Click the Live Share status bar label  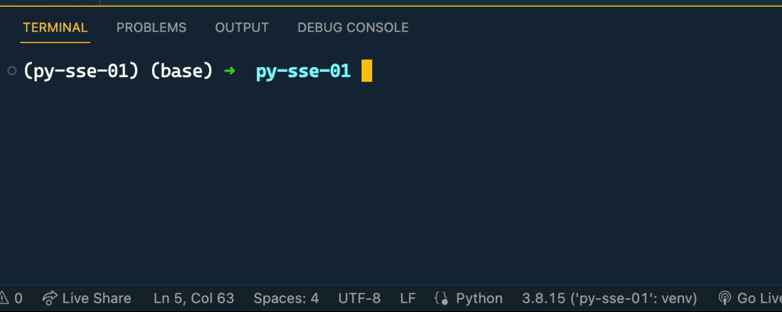pyautogui.click(x=96, y=298)
